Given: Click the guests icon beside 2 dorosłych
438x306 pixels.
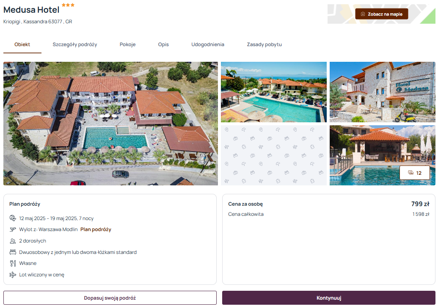Looking at the screenshot, I should click(x=13, y=240).
